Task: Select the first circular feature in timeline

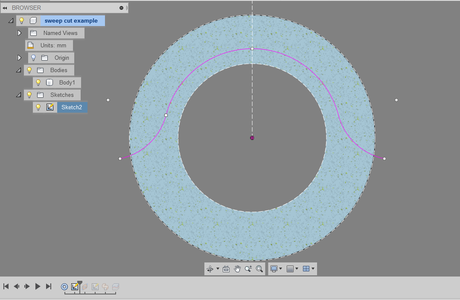Action: point(64,287)
